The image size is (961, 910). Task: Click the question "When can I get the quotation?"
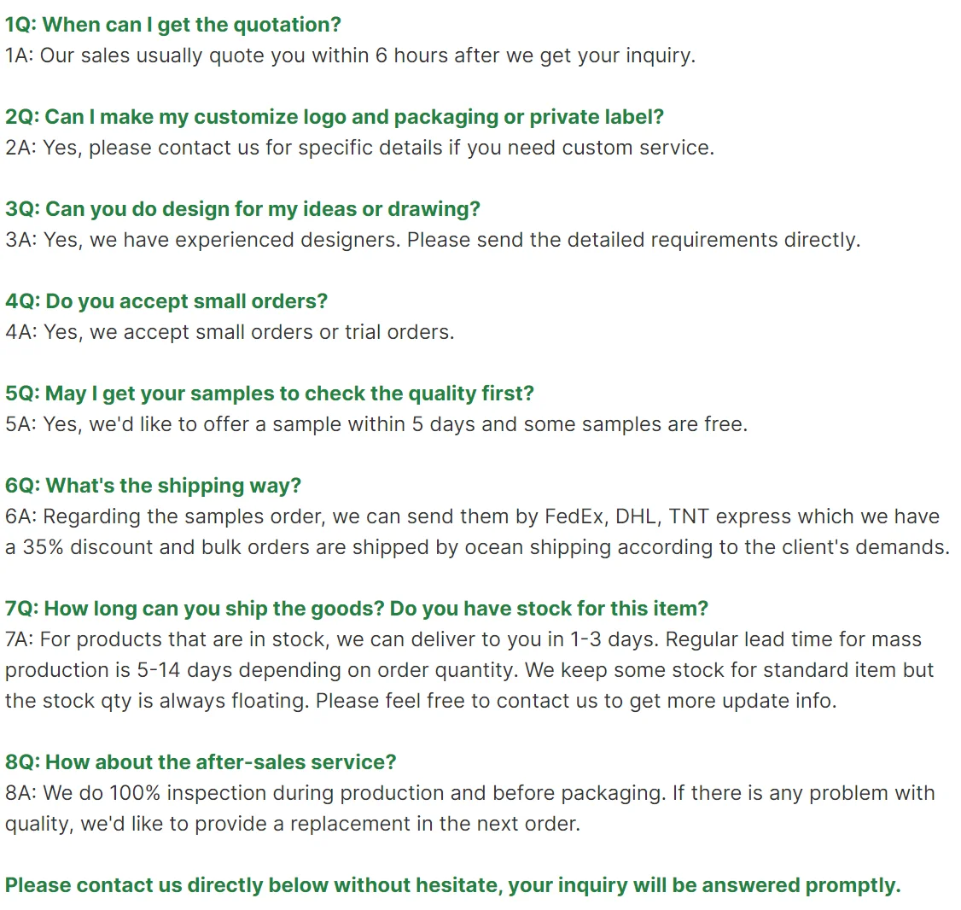coord(173,25)
